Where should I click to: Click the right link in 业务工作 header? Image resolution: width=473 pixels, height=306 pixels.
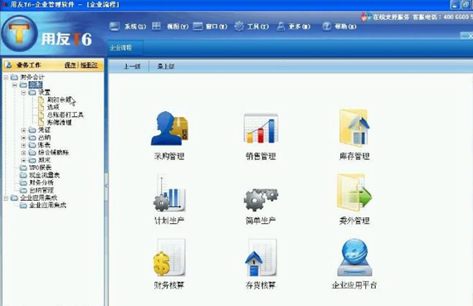89,66
